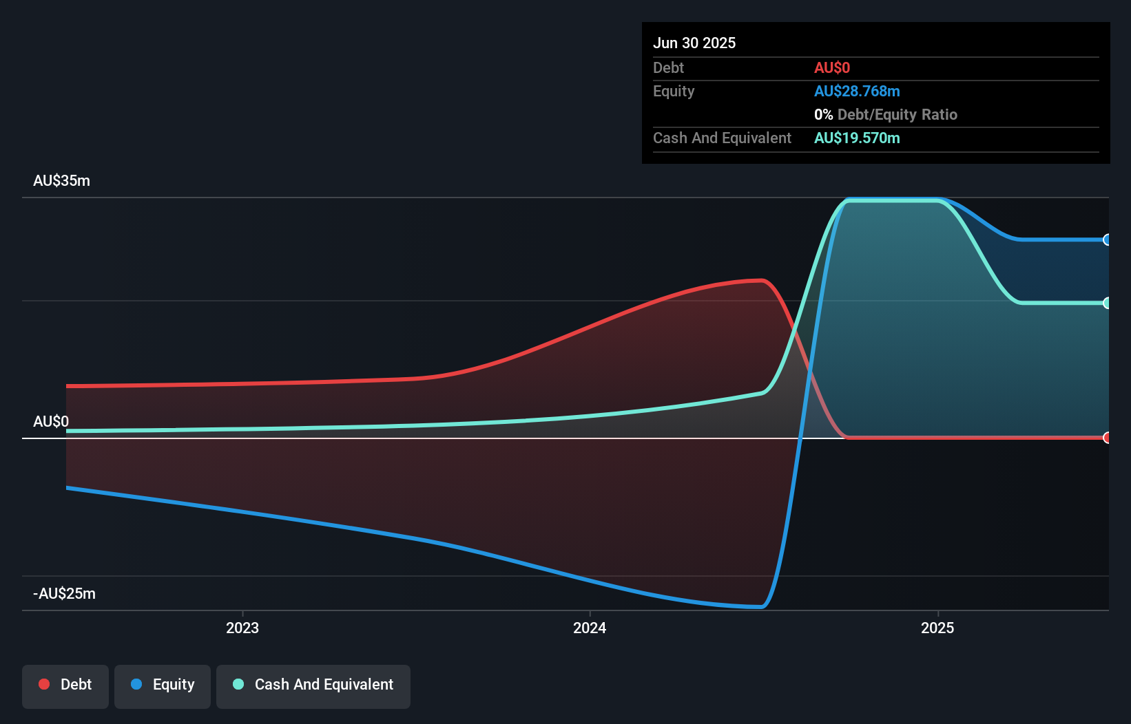Image resolution: width=1131 pixels, height=724 pixels.
Task: Click the AU$28.768m Equity value link
Action: 857,91
